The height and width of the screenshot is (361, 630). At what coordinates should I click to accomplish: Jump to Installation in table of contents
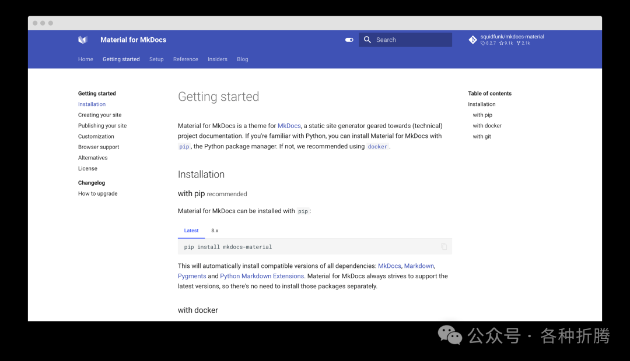tap(482, 104)
